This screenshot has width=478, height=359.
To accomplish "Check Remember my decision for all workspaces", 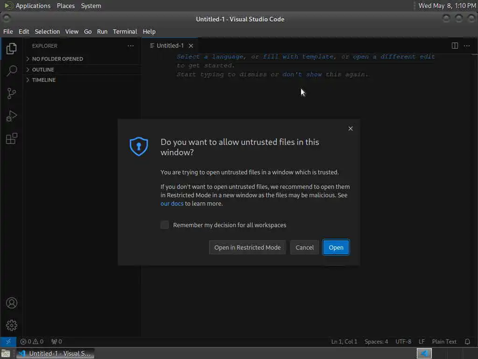I will pyautogui.click(x=165, y=225).
